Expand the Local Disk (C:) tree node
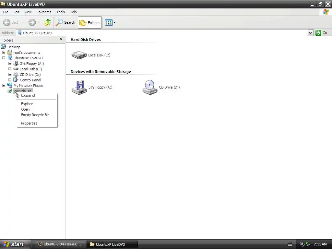The height and width of the screenshot is (249, 332). tap(10, 69)
